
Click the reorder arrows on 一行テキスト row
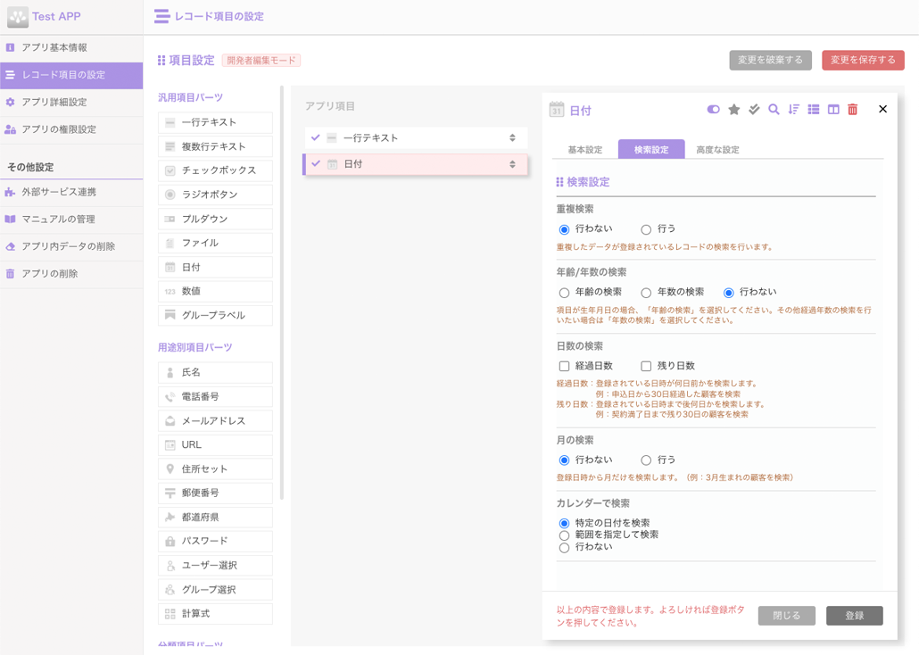tap(512, 137)
